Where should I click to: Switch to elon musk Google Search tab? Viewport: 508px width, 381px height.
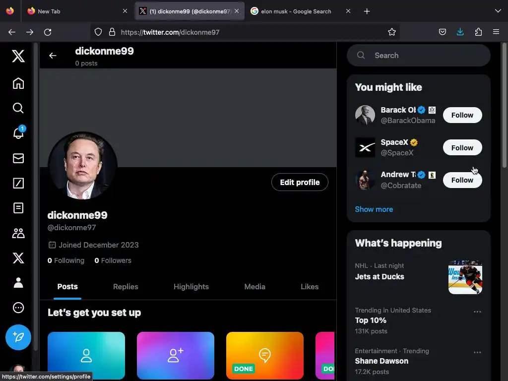(300, 11)
